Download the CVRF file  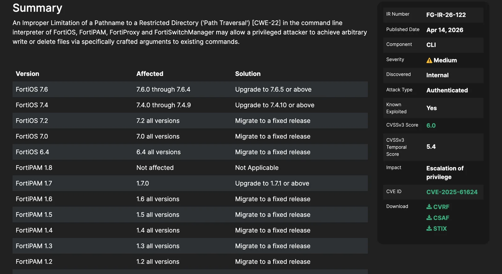click(x=438, y=207)
